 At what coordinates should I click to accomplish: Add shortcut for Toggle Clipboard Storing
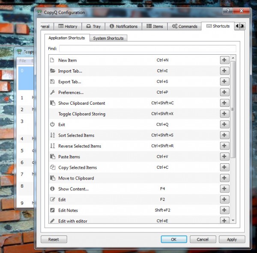(x=224, y=114)
